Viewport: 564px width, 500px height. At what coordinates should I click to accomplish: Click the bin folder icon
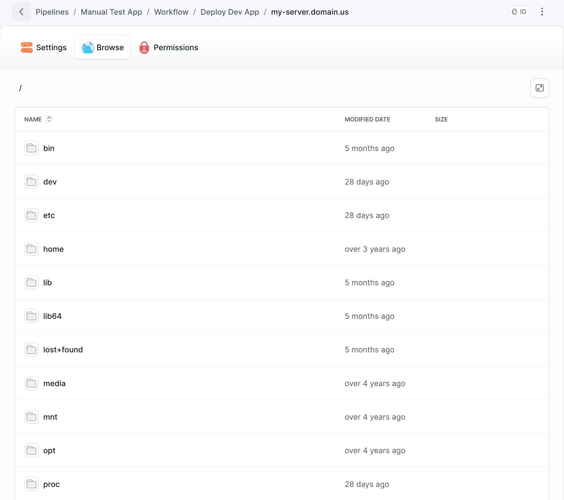[31, 148]
